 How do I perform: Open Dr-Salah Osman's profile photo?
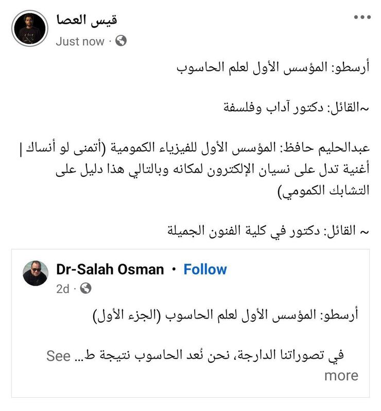point(36,273)
